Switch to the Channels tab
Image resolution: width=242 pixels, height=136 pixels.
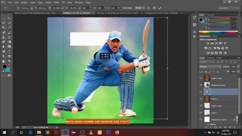point(211,58)
